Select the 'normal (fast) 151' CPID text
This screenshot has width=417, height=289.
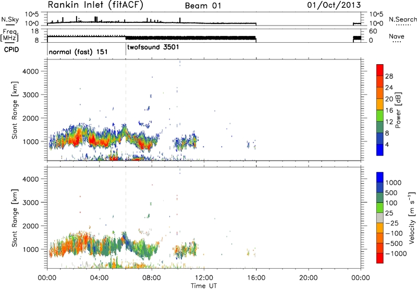click(78, 52)
